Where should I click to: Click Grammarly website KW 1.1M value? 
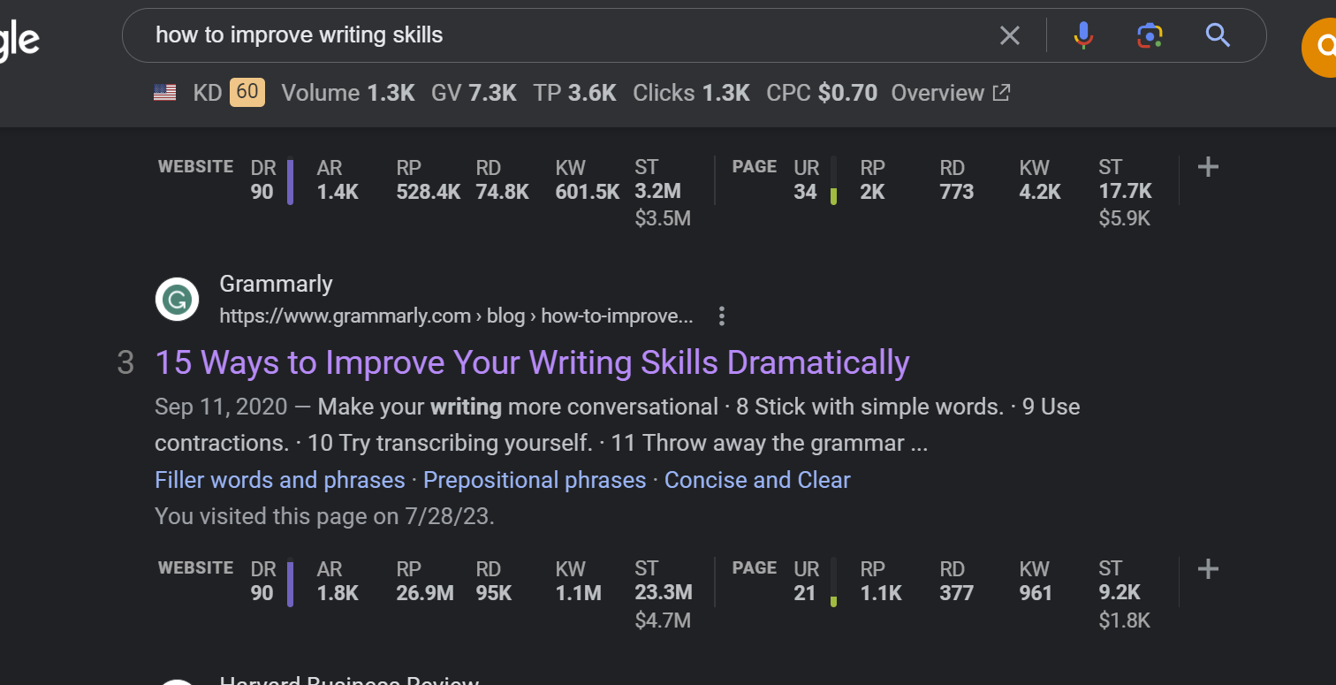[578, 593]
